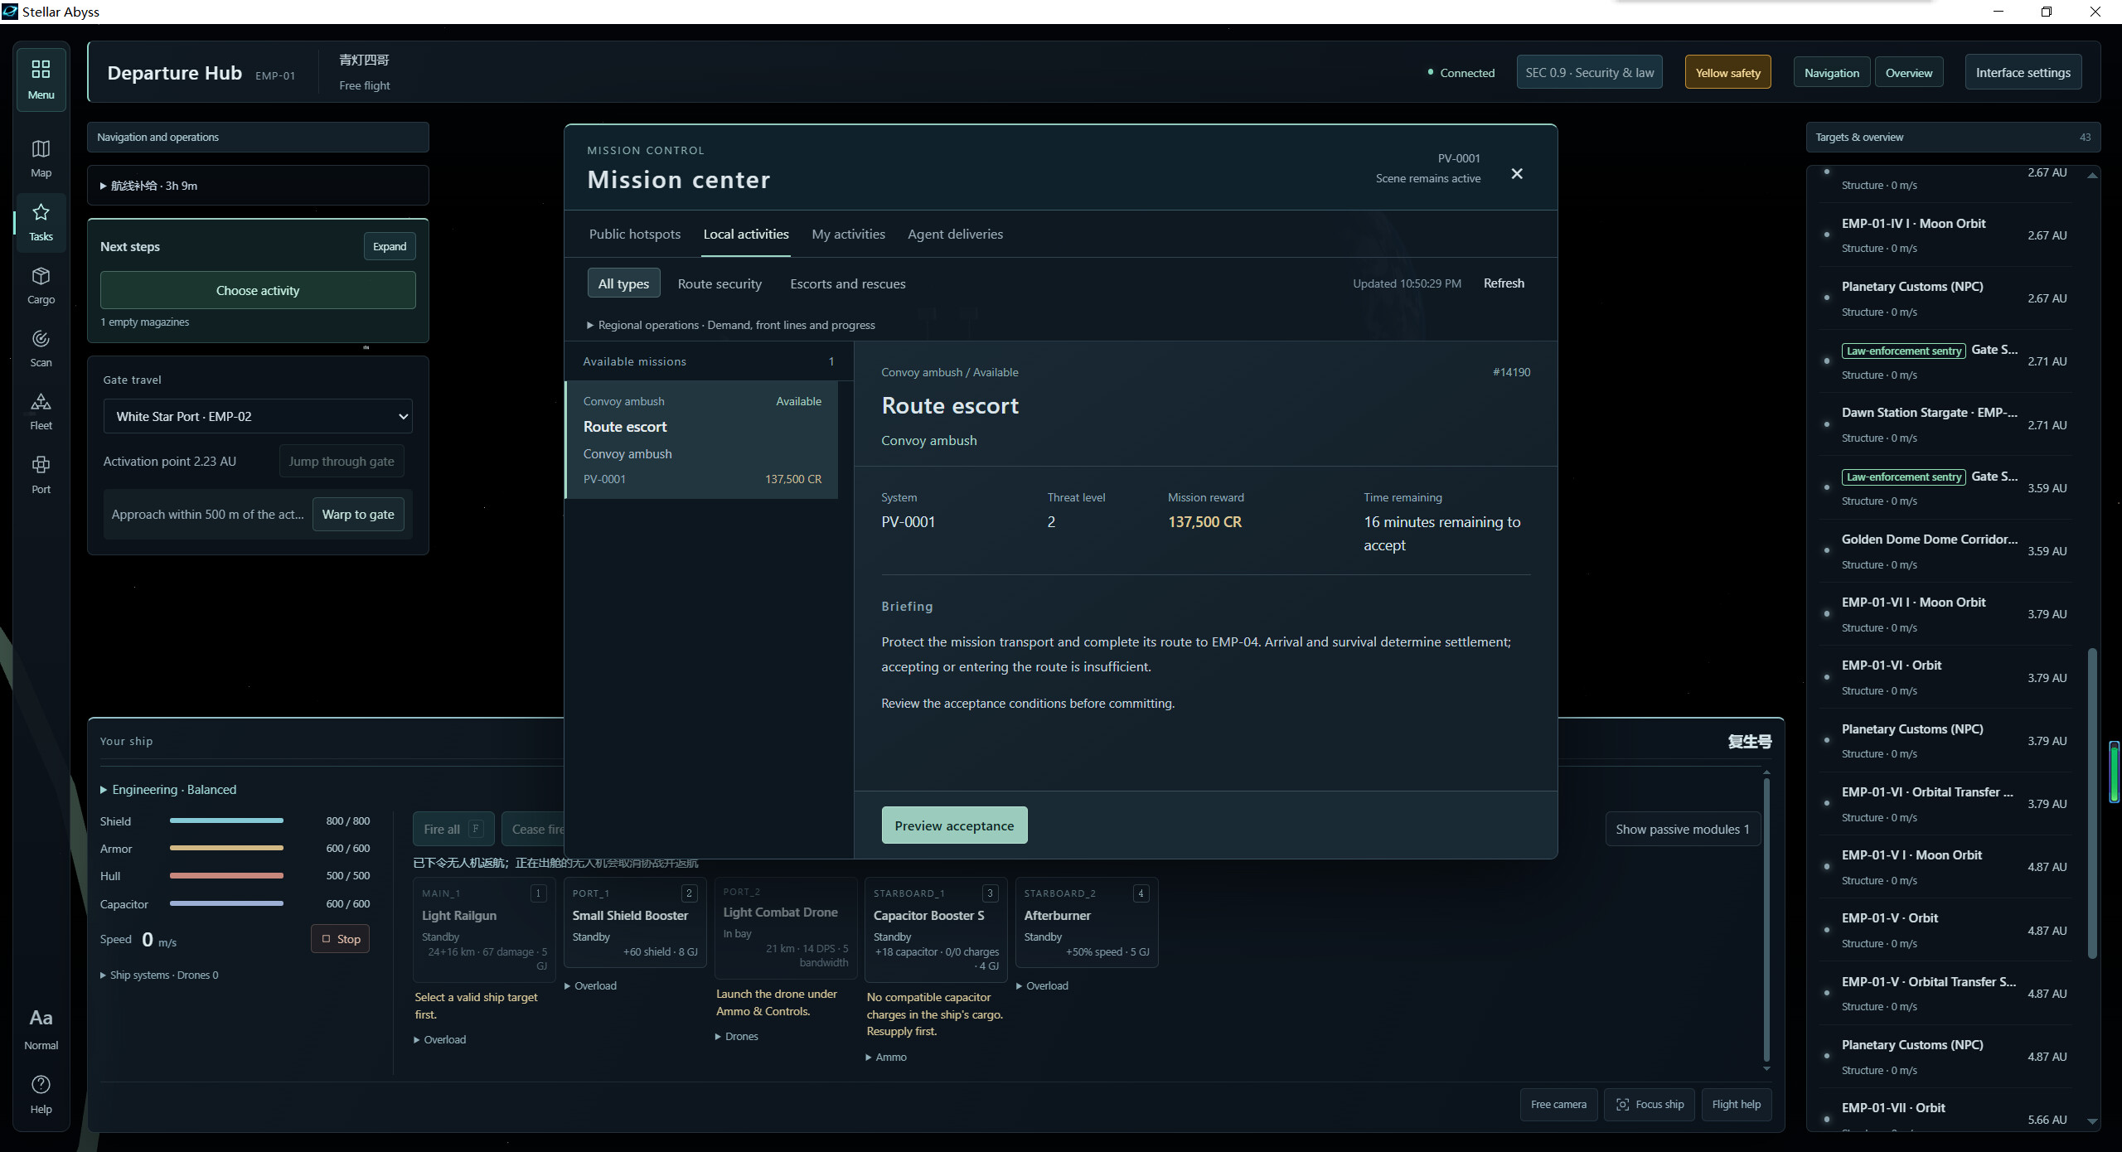Open the Menu grid icon
Viewport: 2122px width, 1152px height.
pyautogui.click(x=41, y=80)
